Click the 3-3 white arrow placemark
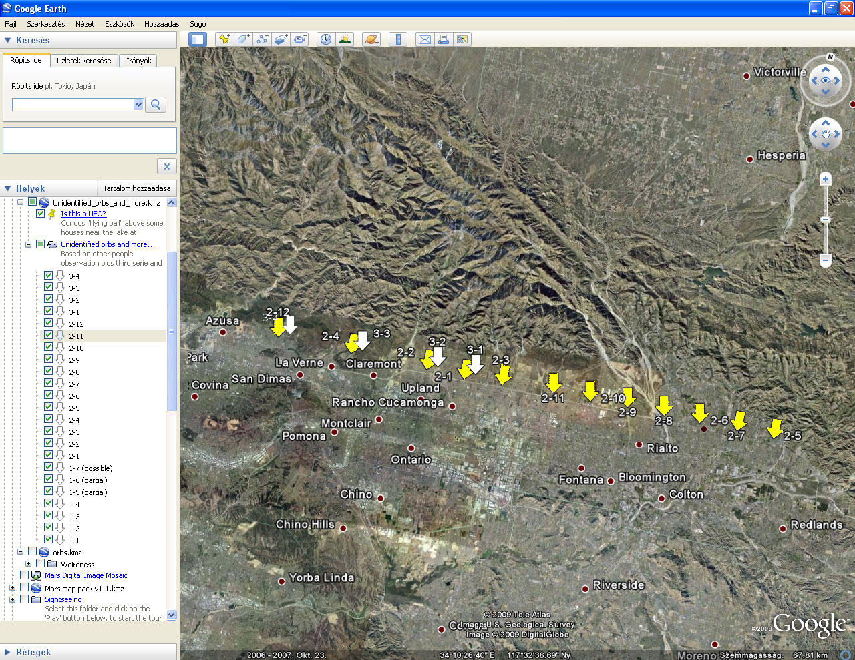 pyautogui.click(x=362, y=340)
